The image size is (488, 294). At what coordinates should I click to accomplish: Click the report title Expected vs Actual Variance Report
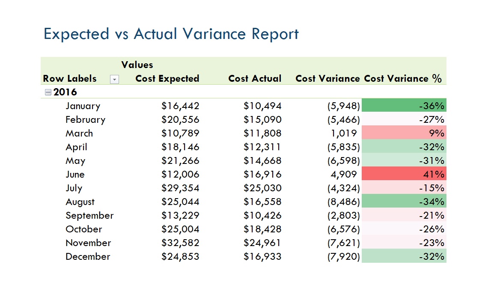[171, 34]
